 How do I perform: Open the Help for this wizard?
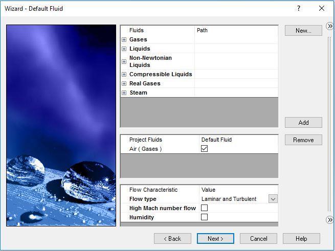[301, 238]
